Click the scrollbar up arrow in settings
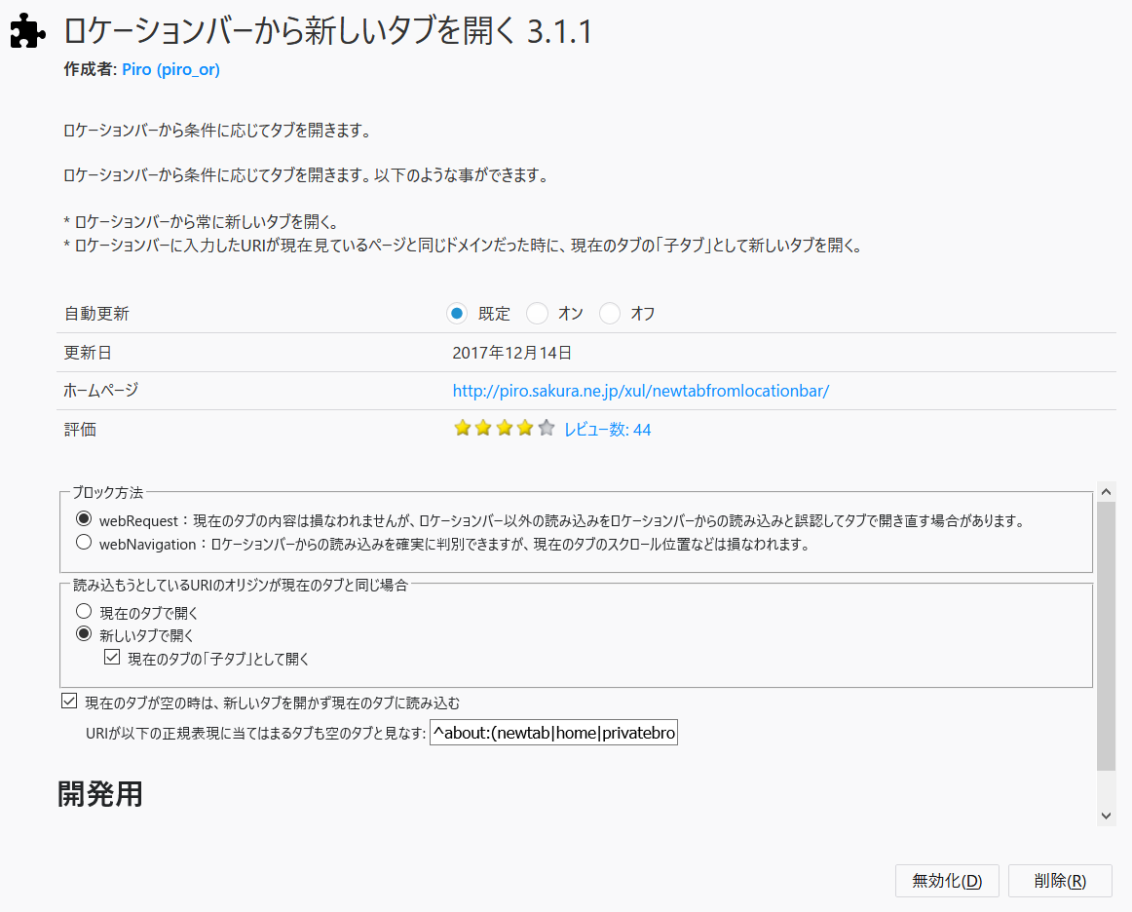1132x912 pixels. tap(1106, 491)
